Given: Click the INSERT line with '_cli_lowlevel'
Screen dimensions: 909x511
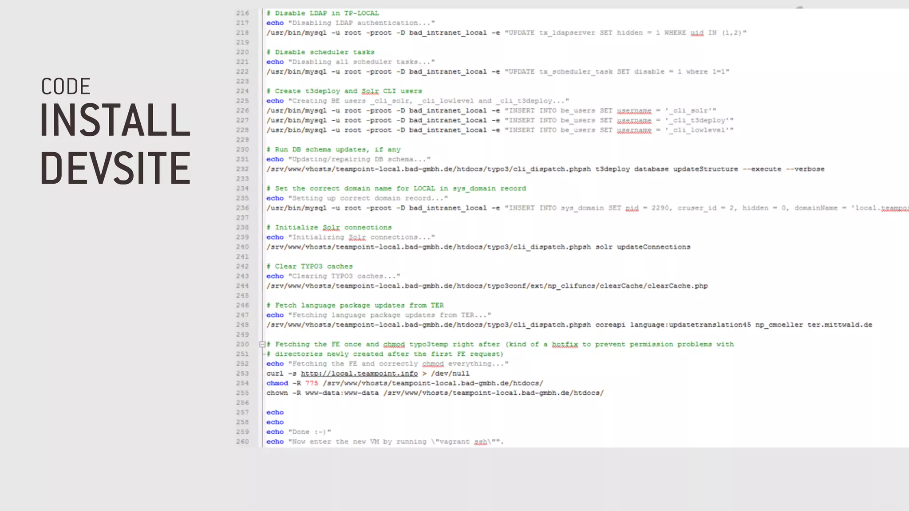Looking at the screenshot, I should coord(500,130).
